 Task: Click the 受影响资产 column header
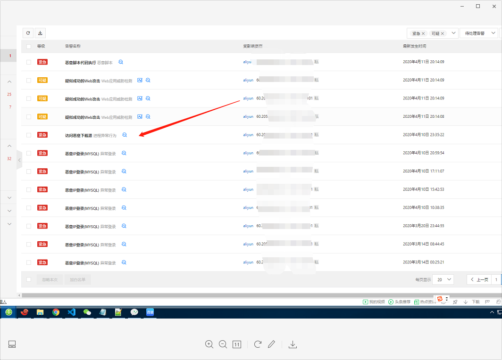252,46
